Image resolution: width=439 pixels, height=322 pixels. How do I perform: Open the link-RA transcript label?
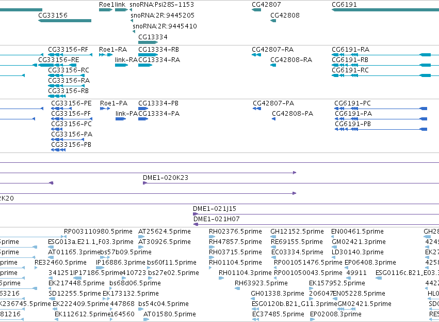[126, 60]
